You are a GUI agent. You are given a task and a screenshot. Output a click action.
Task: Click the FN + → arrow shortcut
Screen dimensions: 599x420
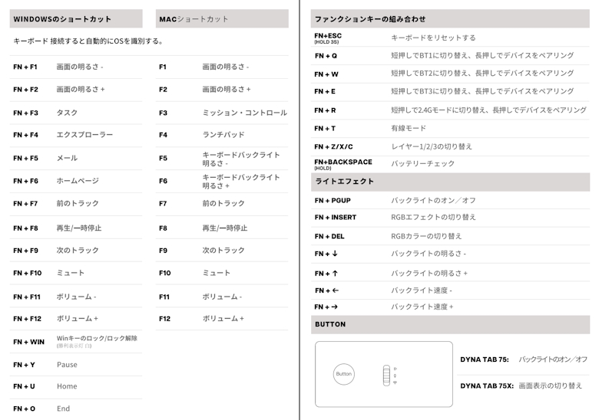click(326, 307)
